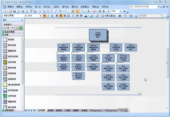Toggle Italic formatting
170x117 pixels.
pyautogui.click(x=48, y=16)
